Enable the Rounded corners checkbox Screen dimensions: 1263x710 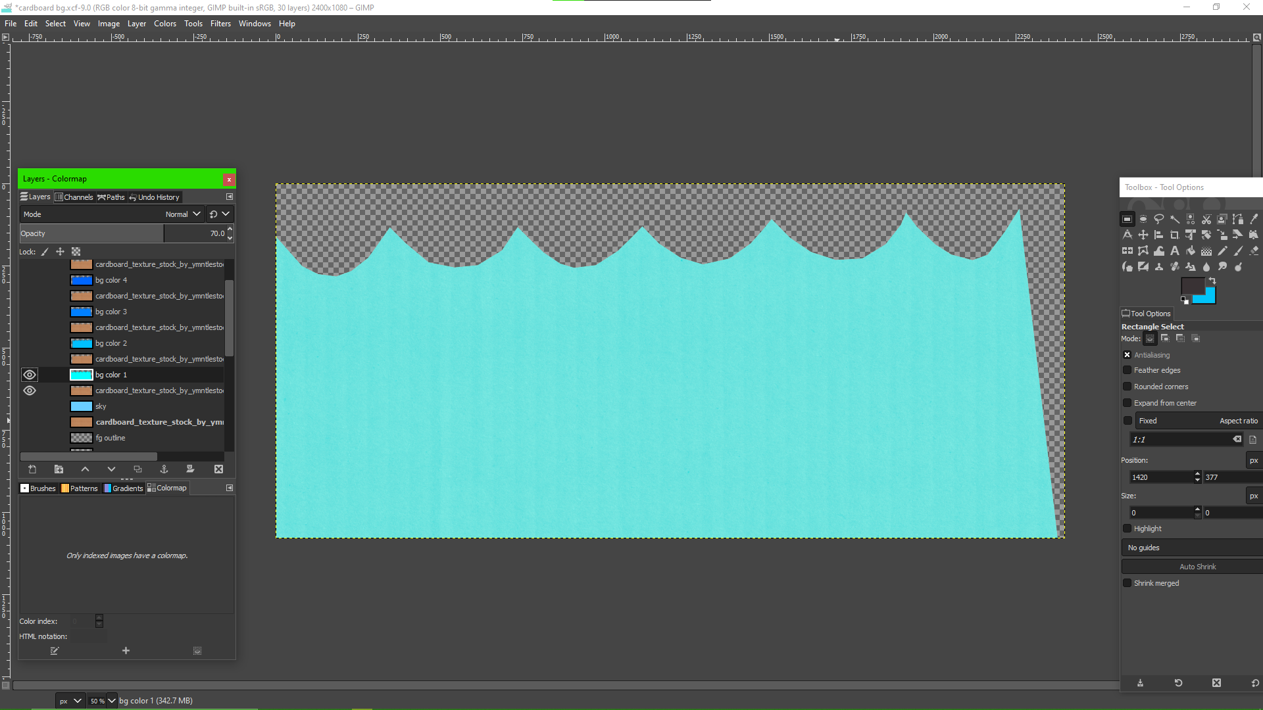click(1127, 387)
